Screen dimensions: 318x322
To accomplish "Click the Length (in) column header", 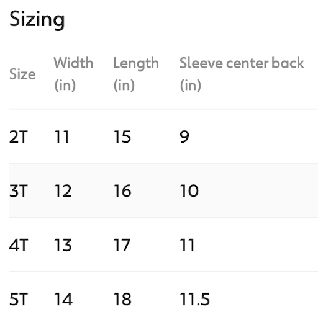I will point(136,74).
